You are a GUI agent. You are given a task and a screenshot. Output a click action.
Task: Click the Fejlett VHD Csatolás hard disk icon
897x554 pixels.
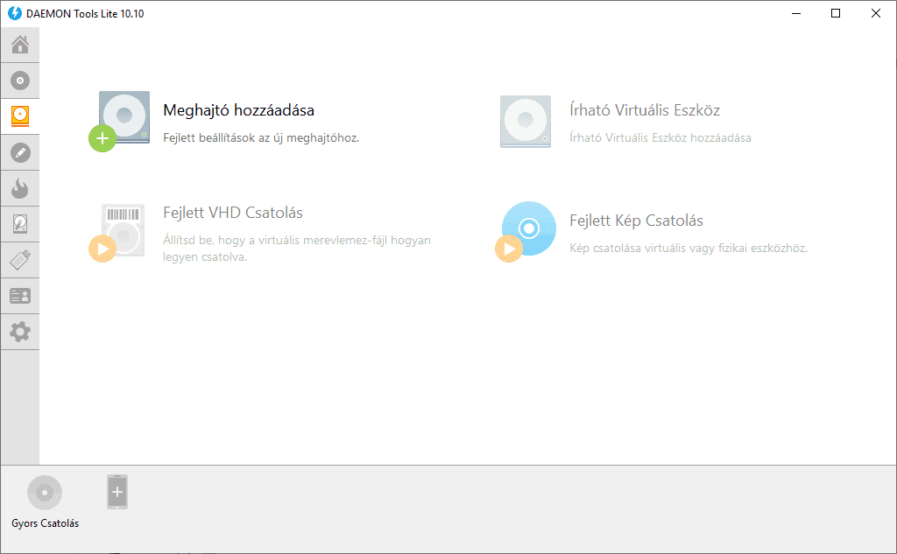coord(117,233)
